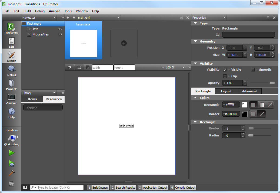Select transparent button for Rectangle color
The image size is (280, 193).
point(270,105)
